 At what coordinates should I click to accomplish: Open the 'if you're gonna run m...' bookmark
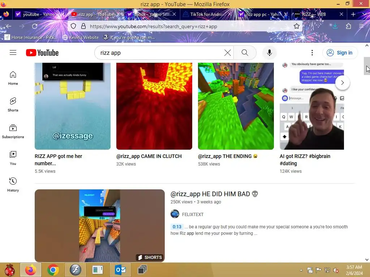[x=129, y=37]
